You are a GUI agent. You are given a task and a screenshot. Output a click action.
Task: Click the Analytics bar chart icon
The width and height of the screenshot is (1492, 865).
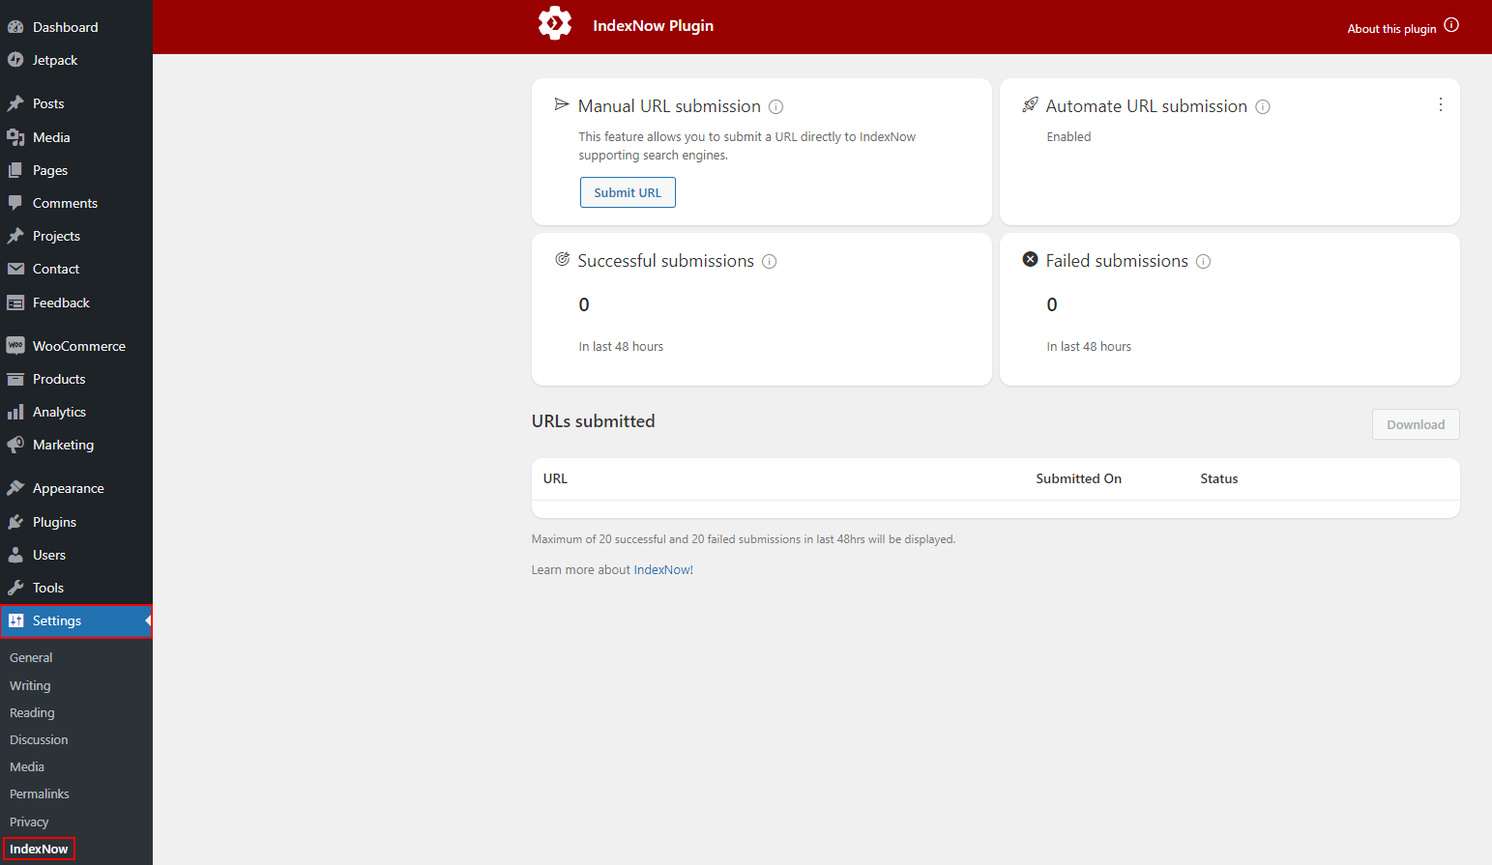[x=15, y=412]
